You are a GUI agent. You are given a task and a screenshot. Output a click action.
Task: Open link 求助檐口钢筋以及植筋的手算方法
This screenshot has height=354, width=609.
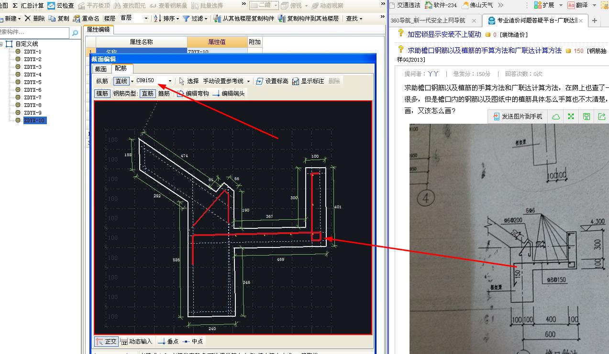pos(484,50)
